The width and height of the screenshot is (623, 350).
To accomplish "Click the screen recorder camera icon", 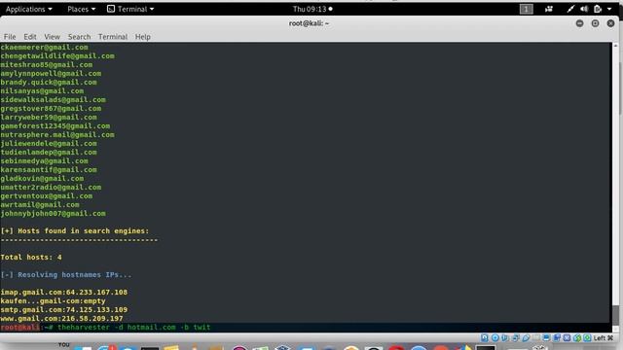I will (549, 9).
